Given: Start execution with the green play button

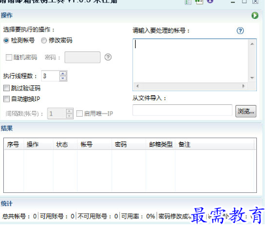Looking at the screenshot, I should click(255, 16).
